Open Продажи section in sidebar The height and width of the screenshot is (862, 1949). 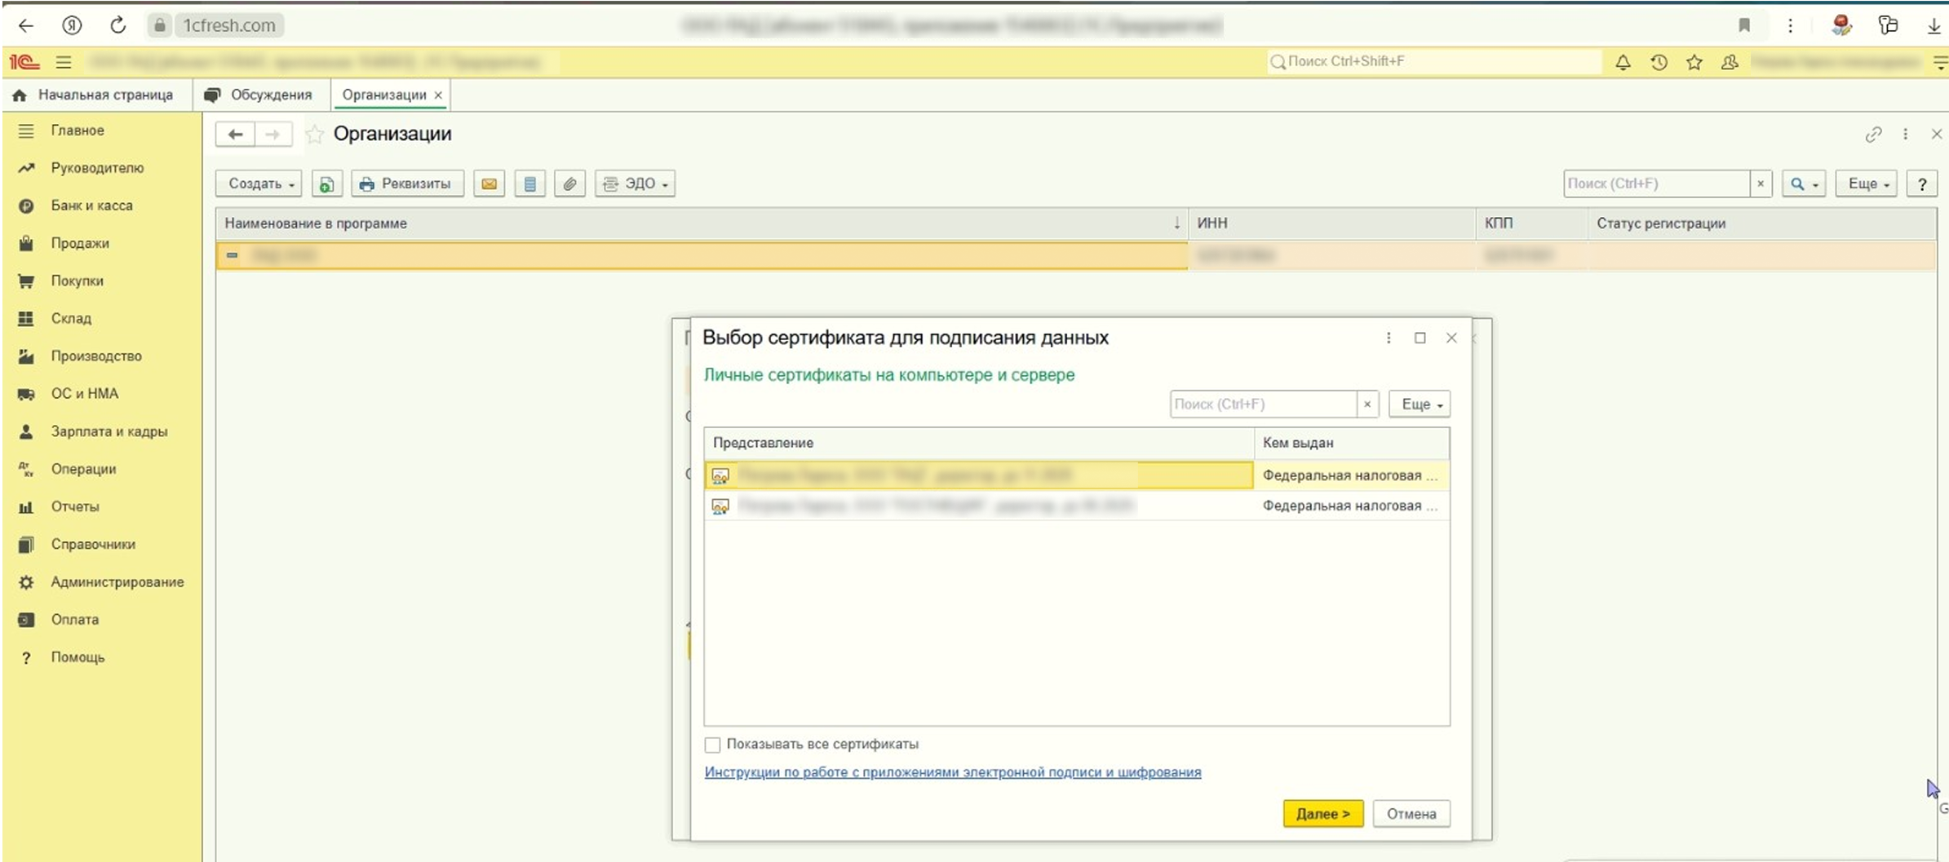79,243
